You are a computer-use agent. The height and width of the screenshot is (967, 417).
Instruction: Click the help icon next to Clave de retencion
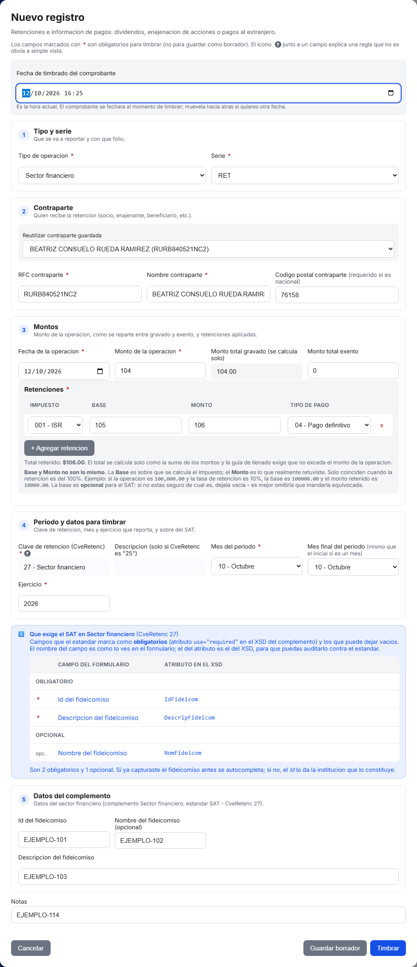(x=28, y=554)
